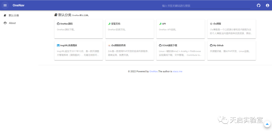Viewport: 272px width, 132px height.
Task: Click the GitHub icon on My Github card
Action: click(x=211, y=45)
